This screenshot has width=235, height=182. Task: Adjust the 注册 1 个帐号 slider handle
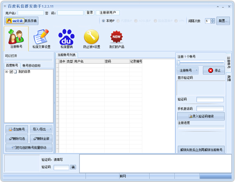tap(179, 63)
